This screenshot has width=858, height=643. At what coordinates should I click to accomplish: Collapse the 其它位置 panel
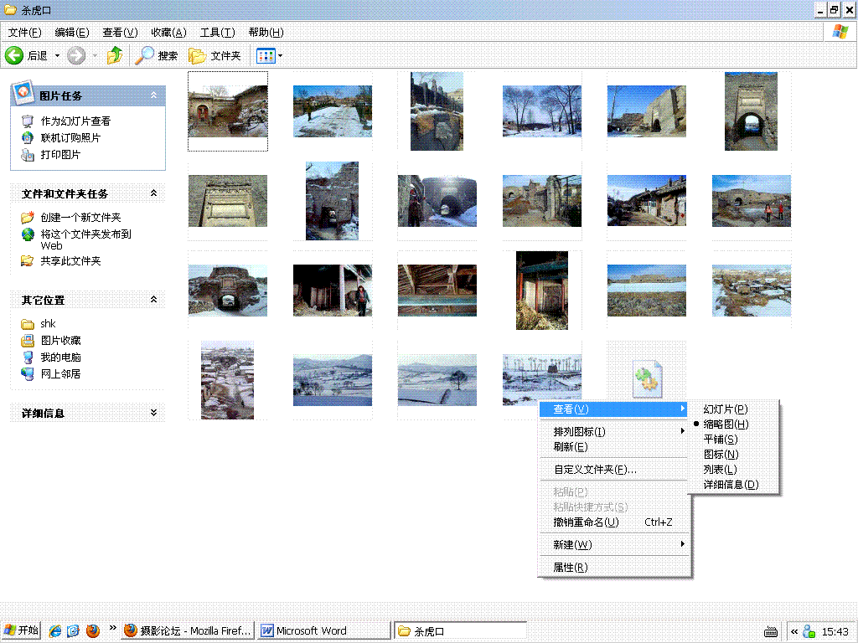pyautogui.click(x=154, y=299)
